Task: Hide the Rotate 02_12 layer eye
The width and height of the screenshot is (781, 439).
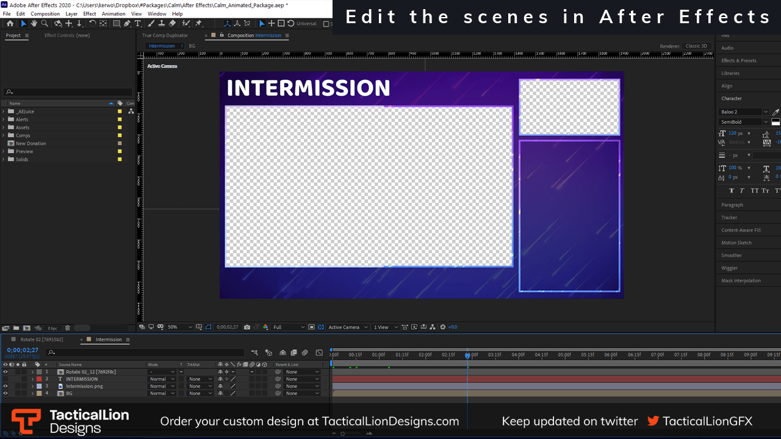Action: 5,371
